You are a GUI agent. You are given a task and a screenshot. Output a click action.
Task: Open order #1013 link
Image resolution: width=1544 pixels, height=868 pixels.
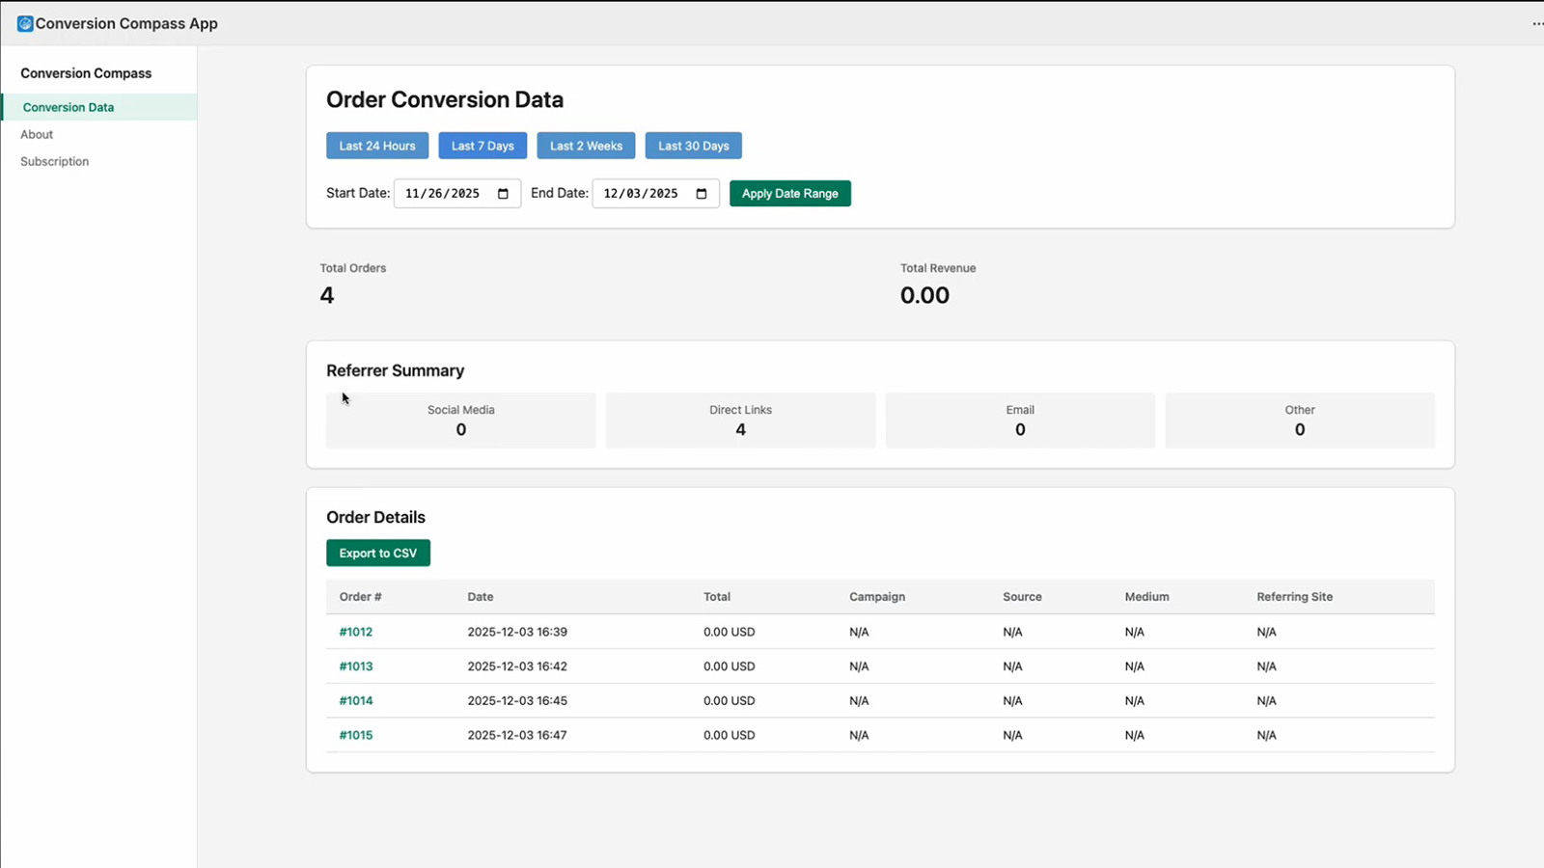point(356,666)
